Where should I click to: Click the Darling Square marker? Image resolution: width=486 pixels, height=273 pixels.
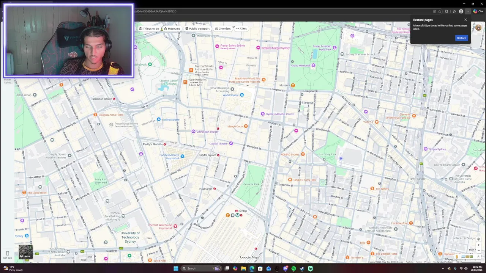click(x=159, y=119)
